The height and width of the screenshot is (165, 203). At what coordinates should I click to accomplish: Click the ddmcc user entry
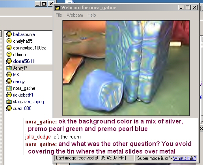tap(19, 55)
